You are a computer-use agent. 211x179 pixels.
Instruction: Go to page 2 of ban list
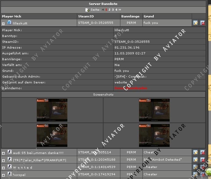click(x=109, y=10)
